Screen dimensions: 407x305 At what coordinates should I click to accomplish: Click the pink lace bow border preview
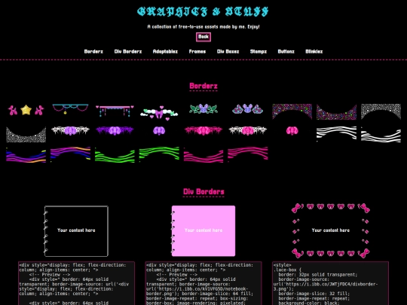click(x=330, y=230)
